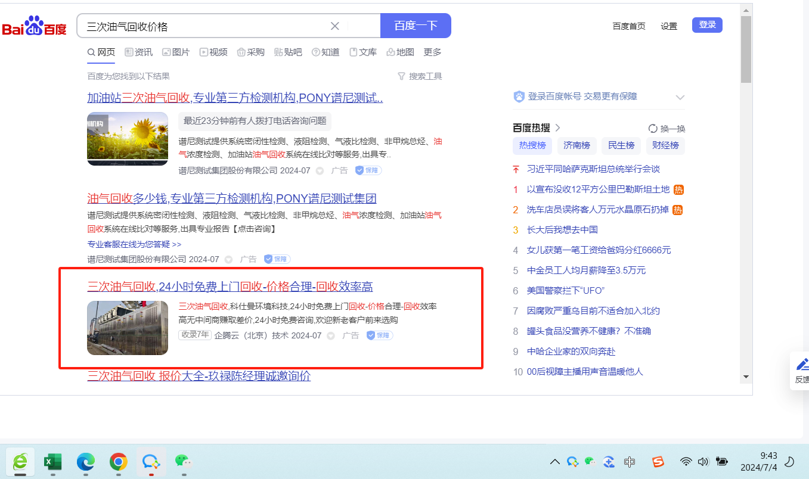
Task: Click the page vertical scrollbar thumb
Action: [746, 51]
